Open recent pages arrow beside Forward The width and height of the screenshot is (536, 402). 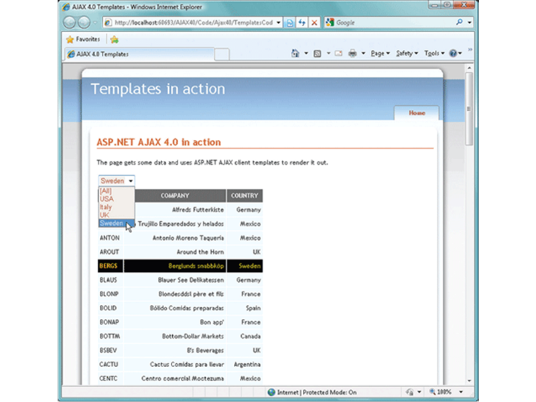pos(95,23)
